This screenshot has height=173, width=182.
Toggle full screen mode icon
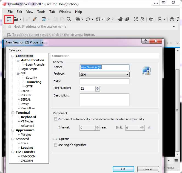(136, 19)
